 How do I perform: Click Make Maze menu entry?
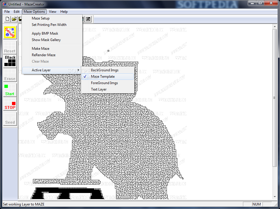[x=52, y=48]
